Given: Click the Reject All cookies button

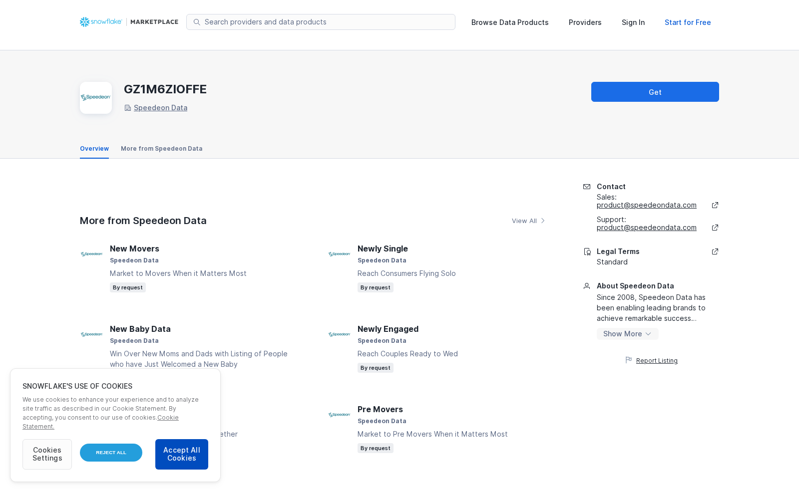Looking at the screenshot, I should (x=111, y=453).
